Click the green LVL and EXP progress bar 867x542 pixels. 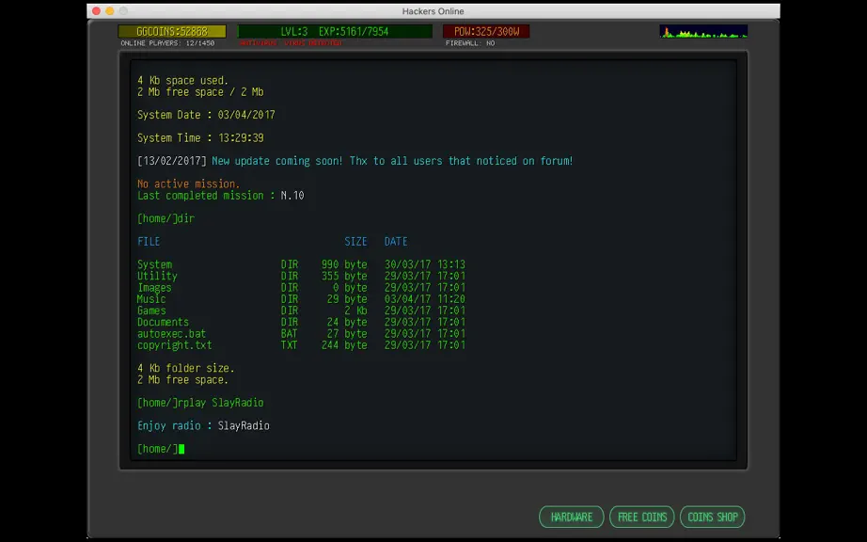pos(335,32)
